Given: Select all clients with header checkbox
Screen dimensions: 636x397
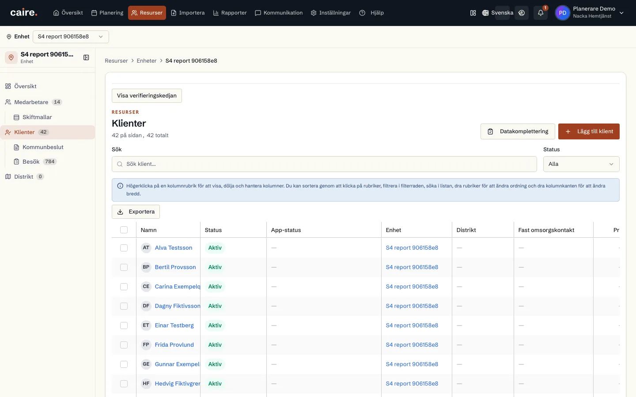Looking at the screenshot, I should click(124, 230).
